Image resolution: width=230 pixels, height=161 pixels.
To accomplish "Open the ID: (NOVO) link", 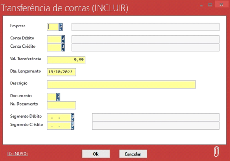I will [18, 154].
